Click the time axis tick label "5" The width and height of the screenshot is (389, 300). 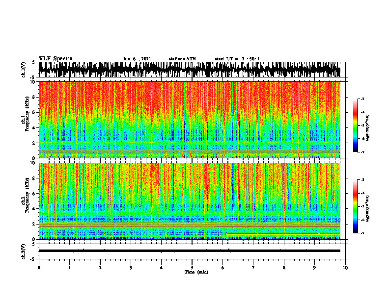pos(192,268)
